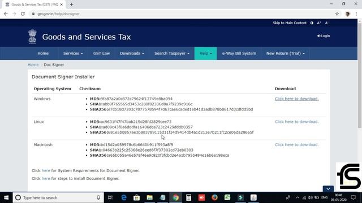Screen dimensions: 362x203
Task: Open the notification center icon
Action: pos(353,197)
